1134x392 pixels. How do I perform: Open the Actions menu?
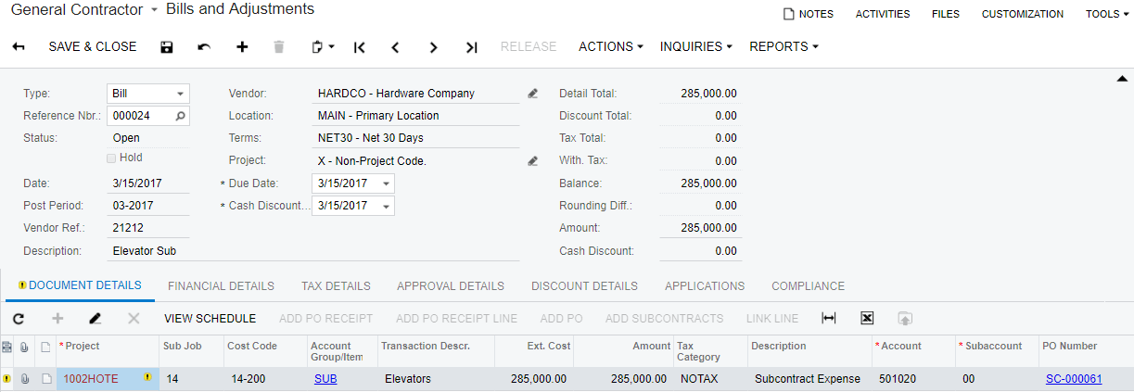[x=610, y=46]
